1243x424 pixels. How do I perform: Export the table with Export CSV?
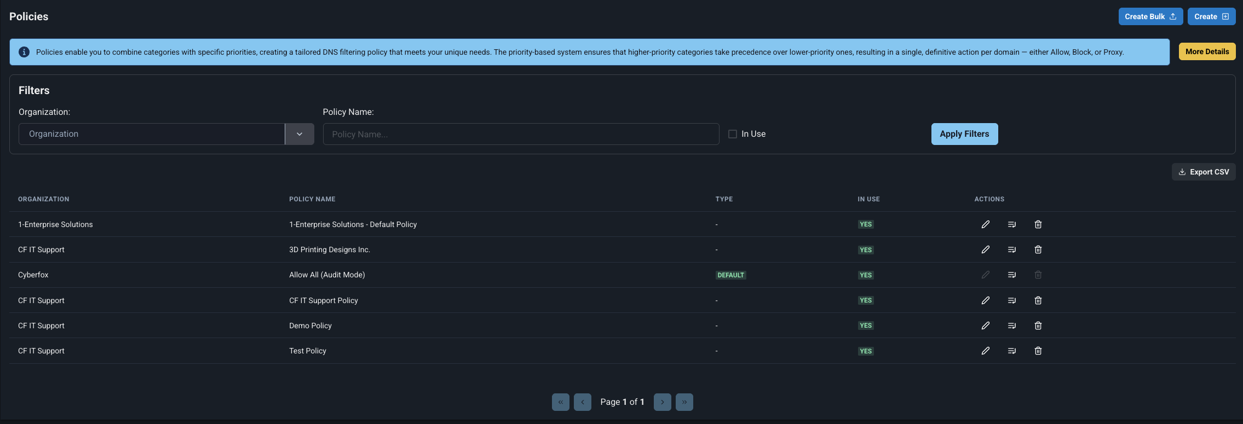click(x=1204, y=172)
